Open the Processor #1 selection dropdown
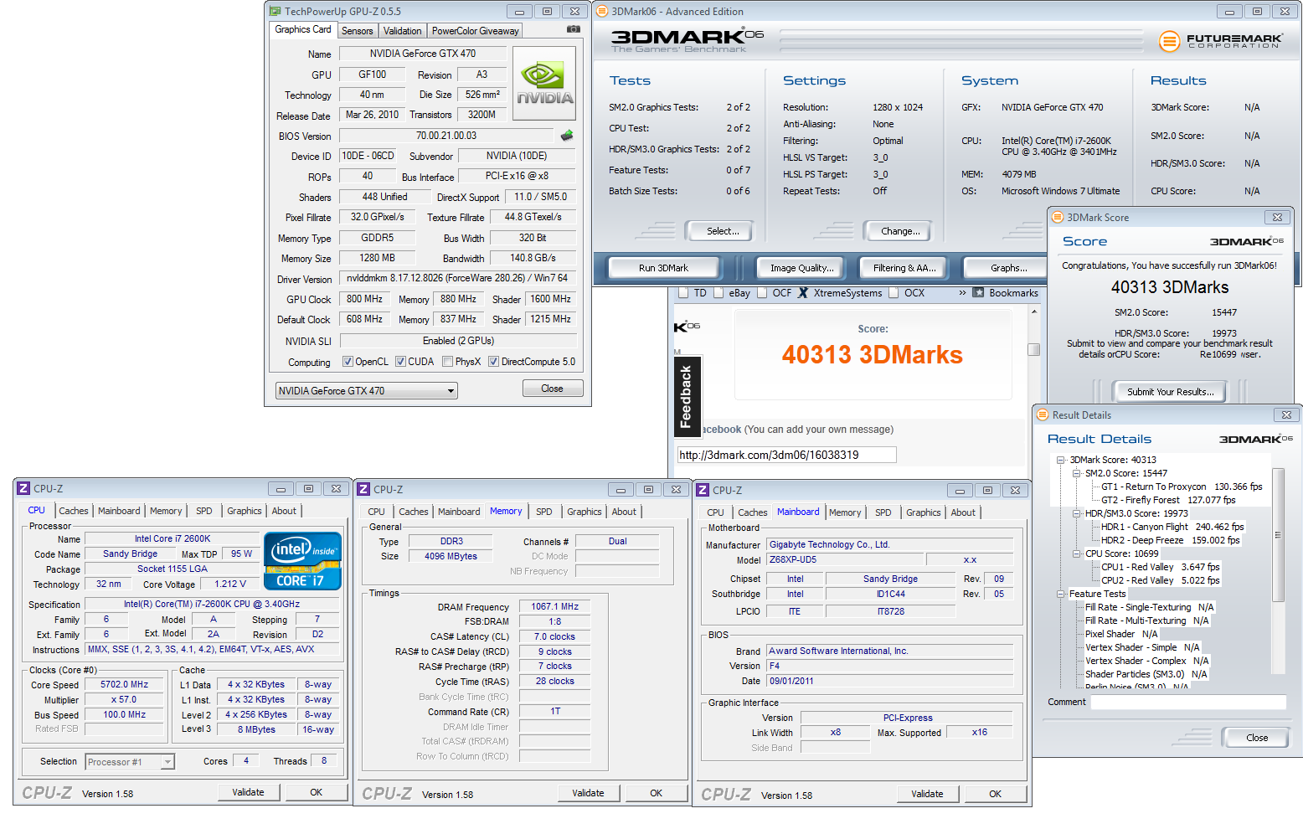 [130, 762]
